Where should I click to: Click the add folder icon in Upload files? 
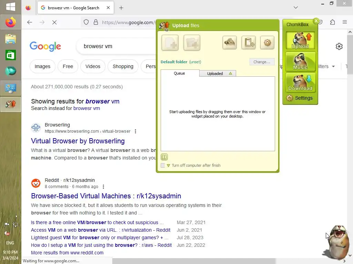point(192,43)
